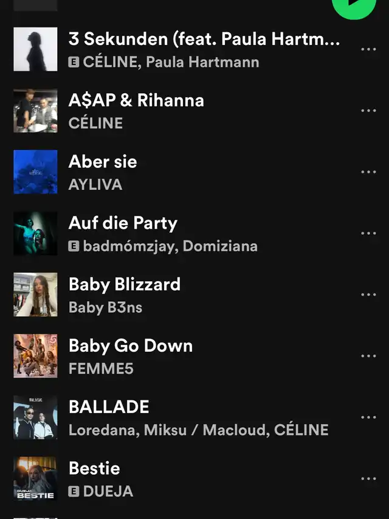Screen dimensions: 389x519
Task: Open more options for Aber sie
Action: (x=368, y=172)
